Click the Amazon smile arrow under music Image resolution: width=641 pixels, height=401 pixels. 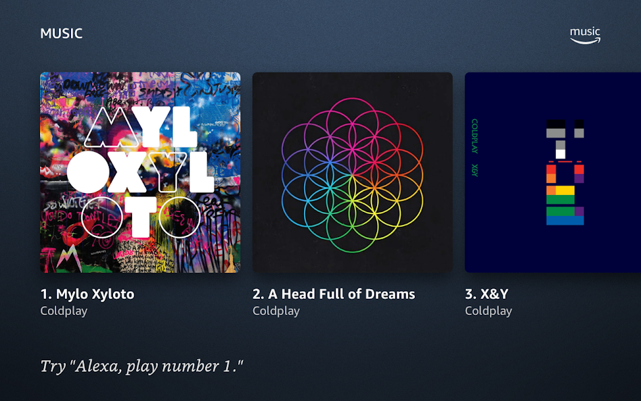[x=585, y=41]
